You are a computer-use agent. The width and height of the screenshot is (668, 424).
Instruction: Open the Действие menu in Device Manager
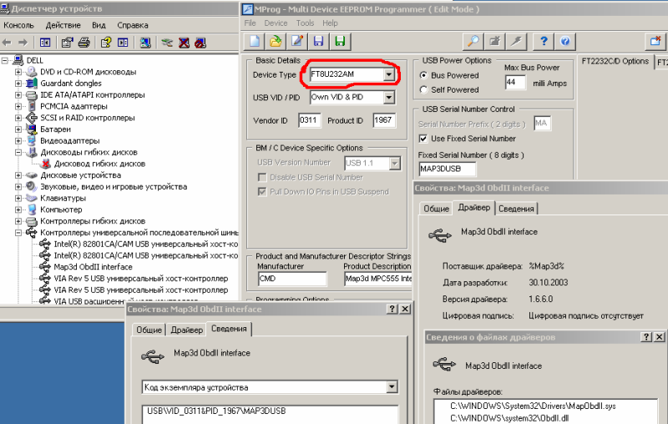point(63,25)
